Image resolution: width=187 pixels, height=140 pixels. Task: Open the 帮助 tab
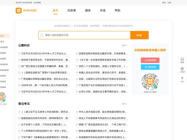click(x=117, y=10)
